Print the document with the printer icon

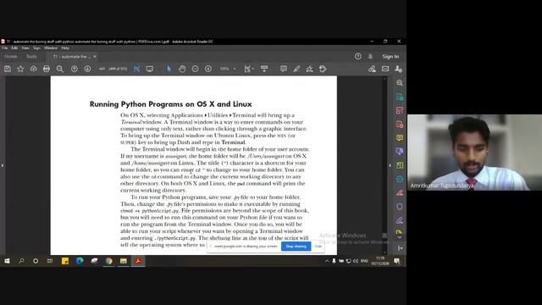[47, 69]
